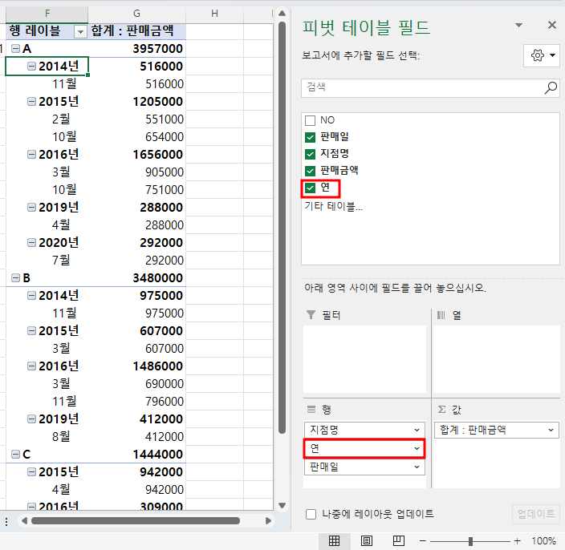
Task: Close the pivot table field pane
Action: click(x=551, y=25)
